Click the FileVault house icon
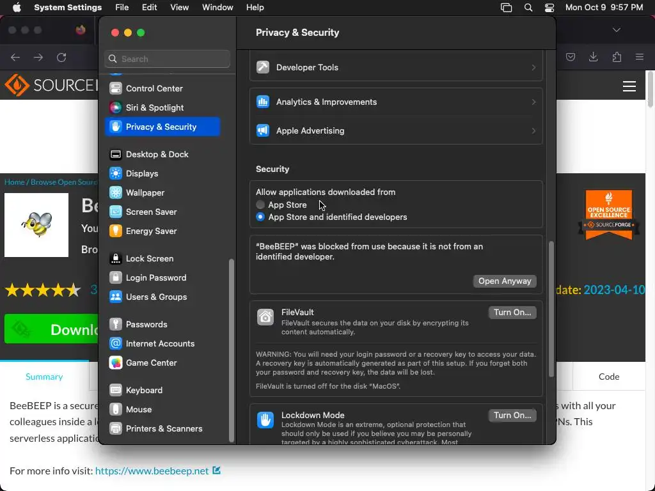This screenshot has width=655, height=491. (265, 317)
